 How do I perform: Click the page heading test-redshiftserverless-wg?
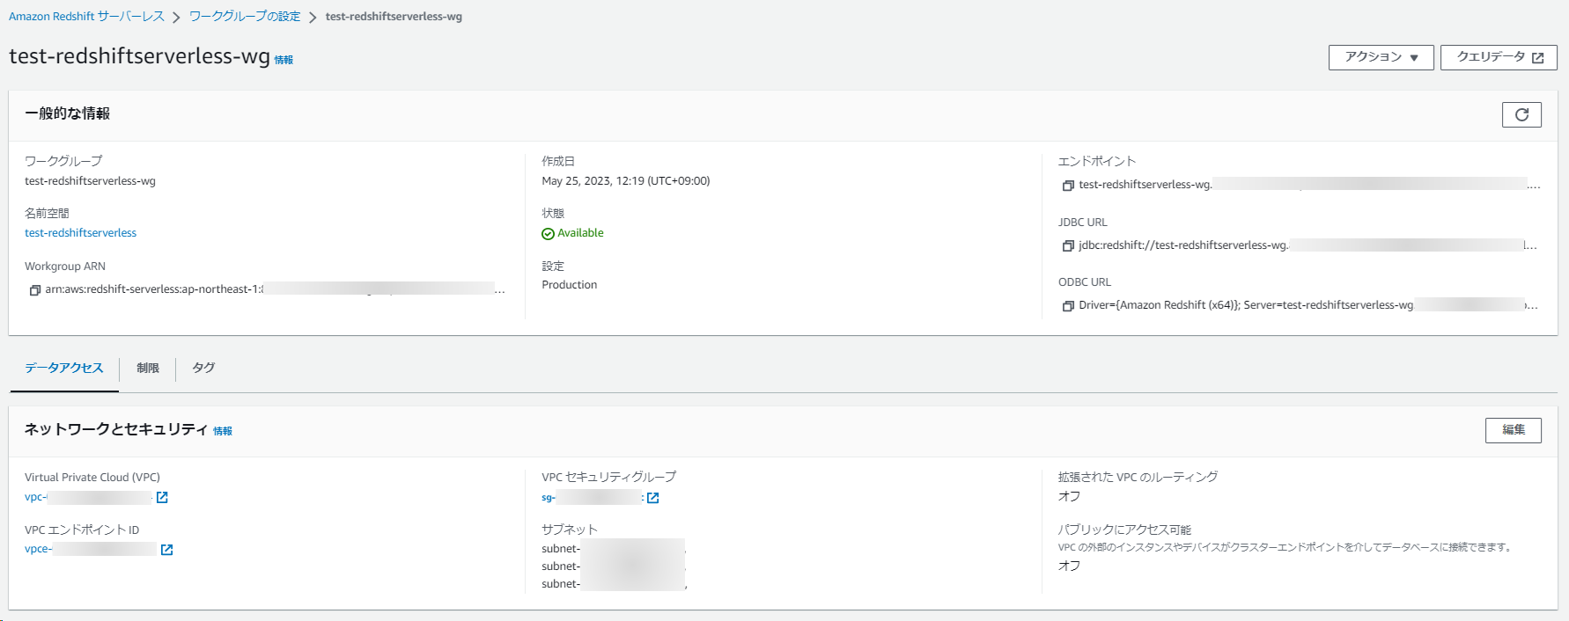point(139,56)
